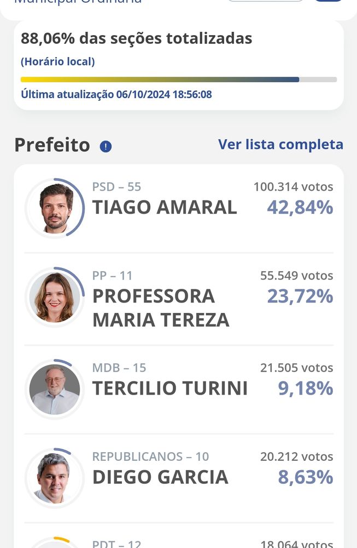357x548 pixels.
Task: Select the PROFESSORA MARIA TEREZA name
Action: (x=161, y=308)
